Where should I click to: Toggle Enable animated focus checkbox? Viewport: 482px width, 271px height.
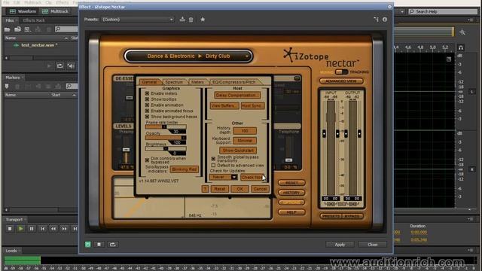[x=147, y=111]
